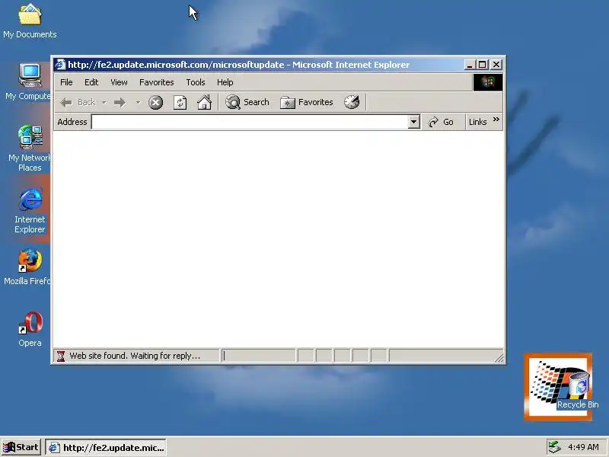This screenshot has width=609, height=457.
Task: Expand the Links toolbar chevron
Action: [496, 120]
